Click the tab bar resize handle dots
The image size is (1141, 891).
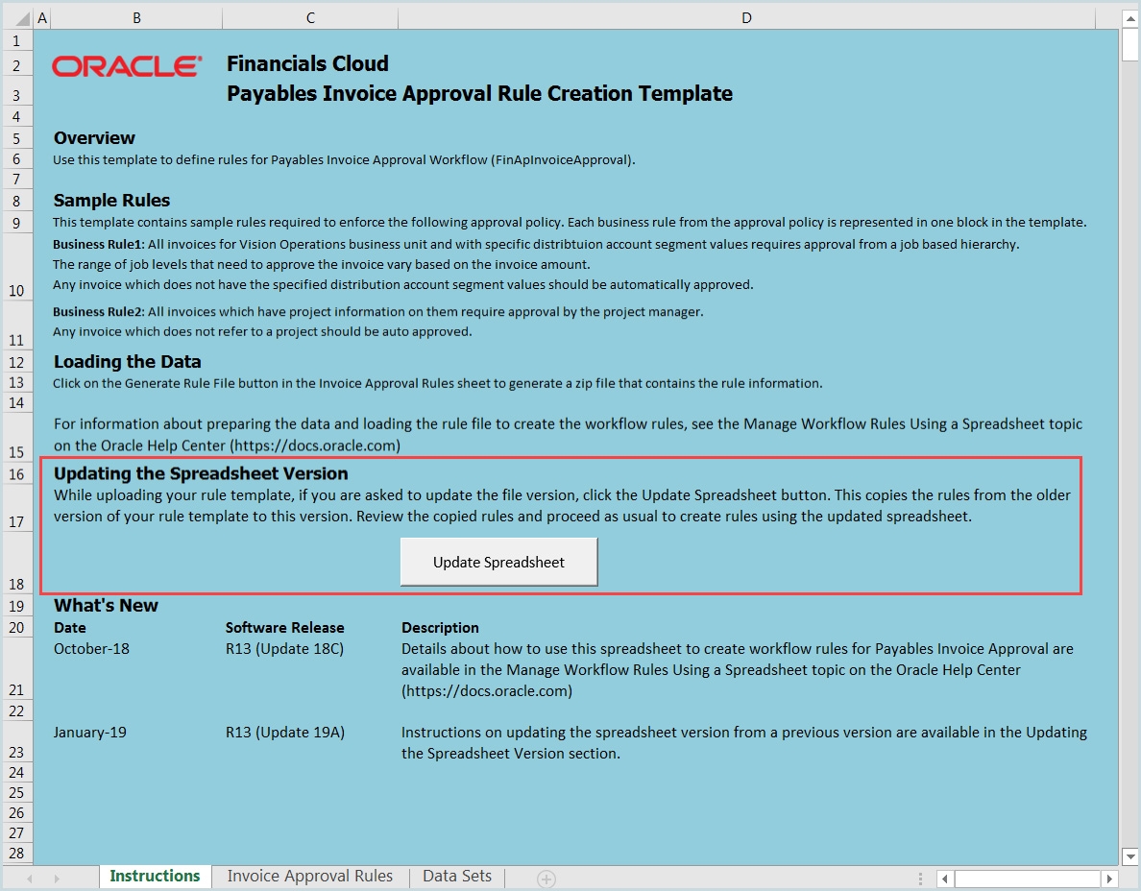pos(921,879)
